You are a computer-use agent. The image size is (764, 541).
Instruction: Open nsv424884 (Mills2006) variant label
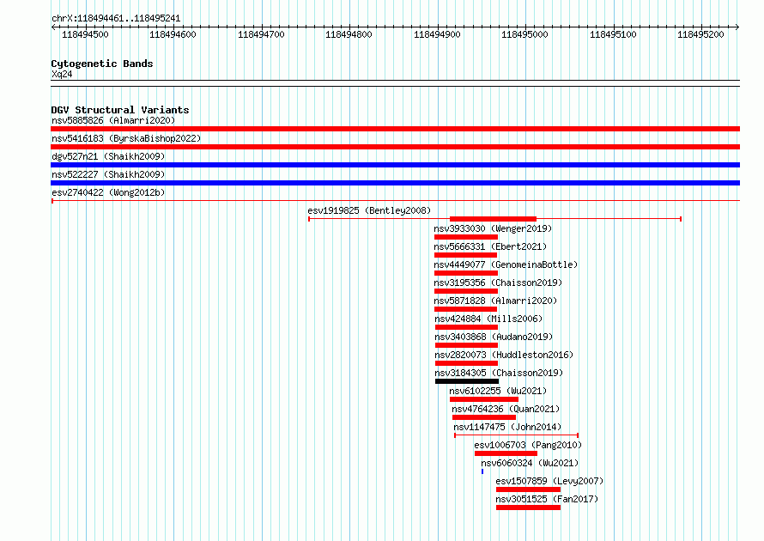[488, 319]
